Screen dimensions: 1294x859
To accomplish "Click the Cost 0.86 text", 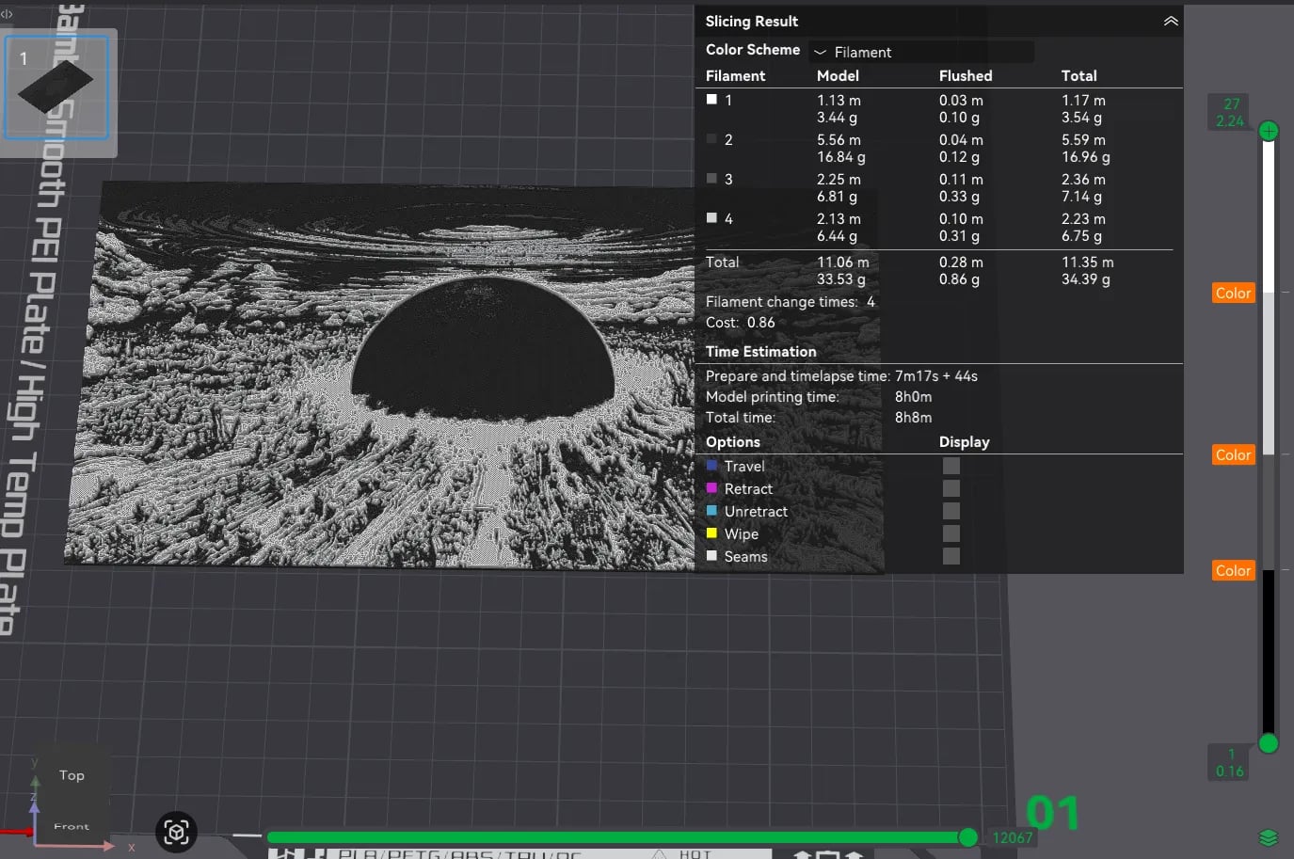I will click(x=741, y=323).
